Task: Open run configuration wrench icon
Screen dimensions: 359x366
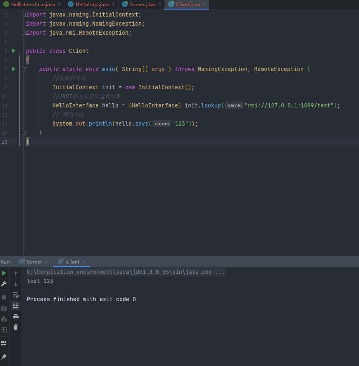Action: pos(4,284)
